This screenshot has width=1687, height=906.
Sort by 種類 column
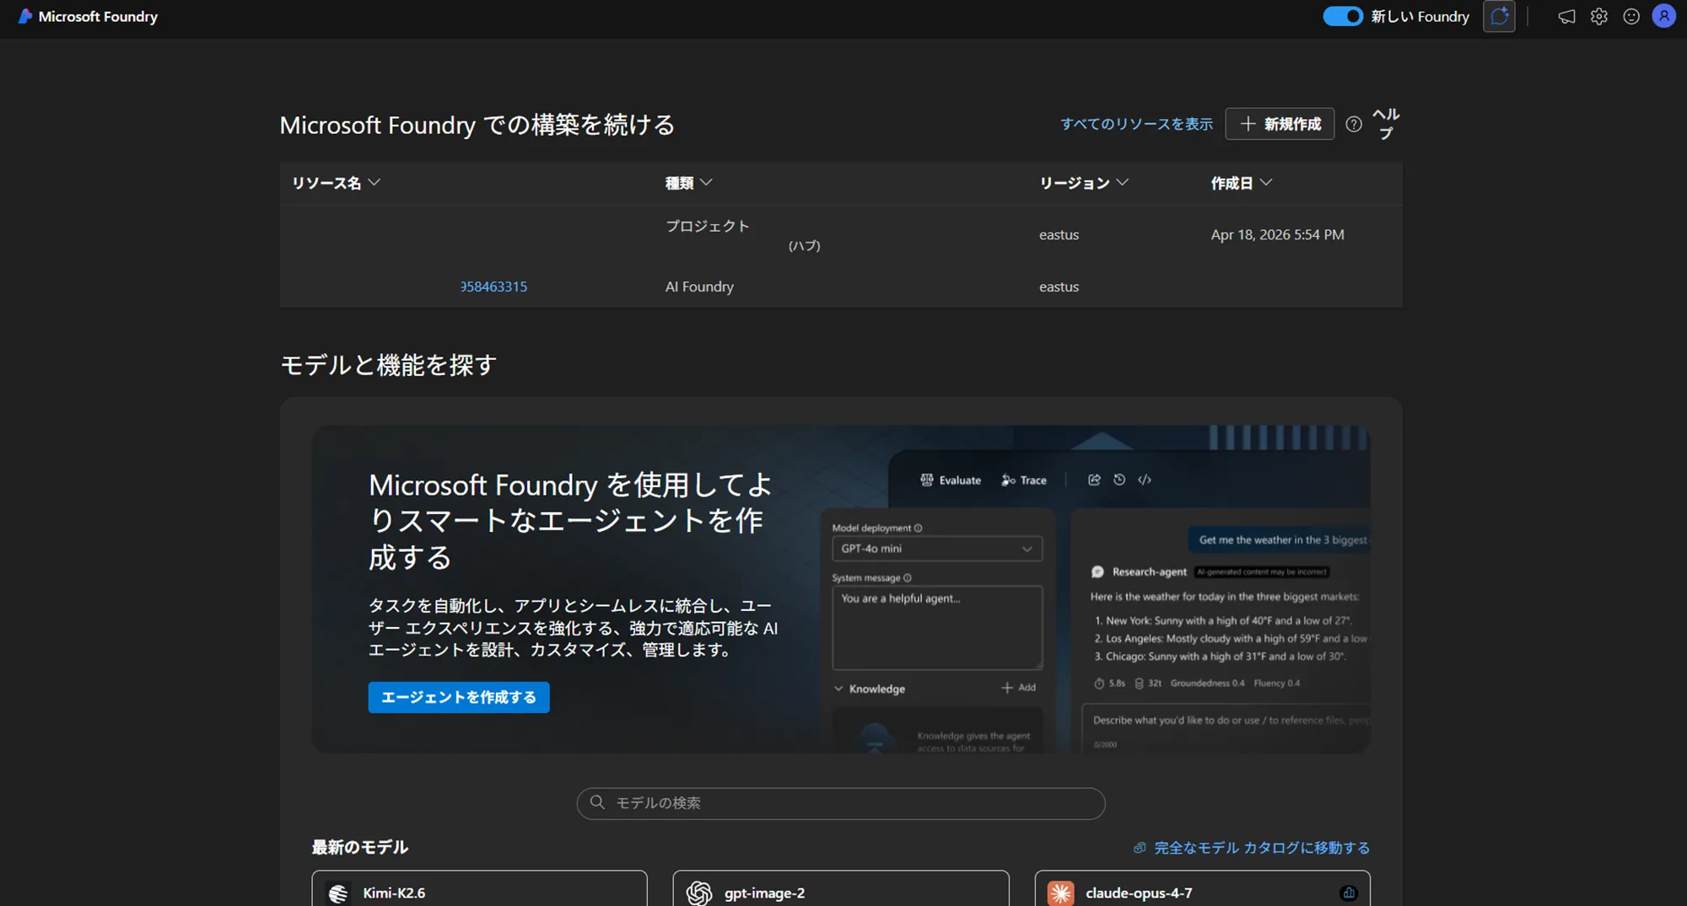688,183
